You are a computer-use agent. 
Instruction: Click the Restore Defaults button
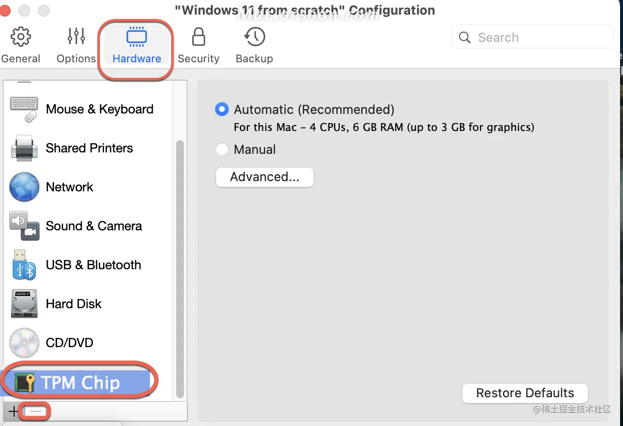pos(525,393)
